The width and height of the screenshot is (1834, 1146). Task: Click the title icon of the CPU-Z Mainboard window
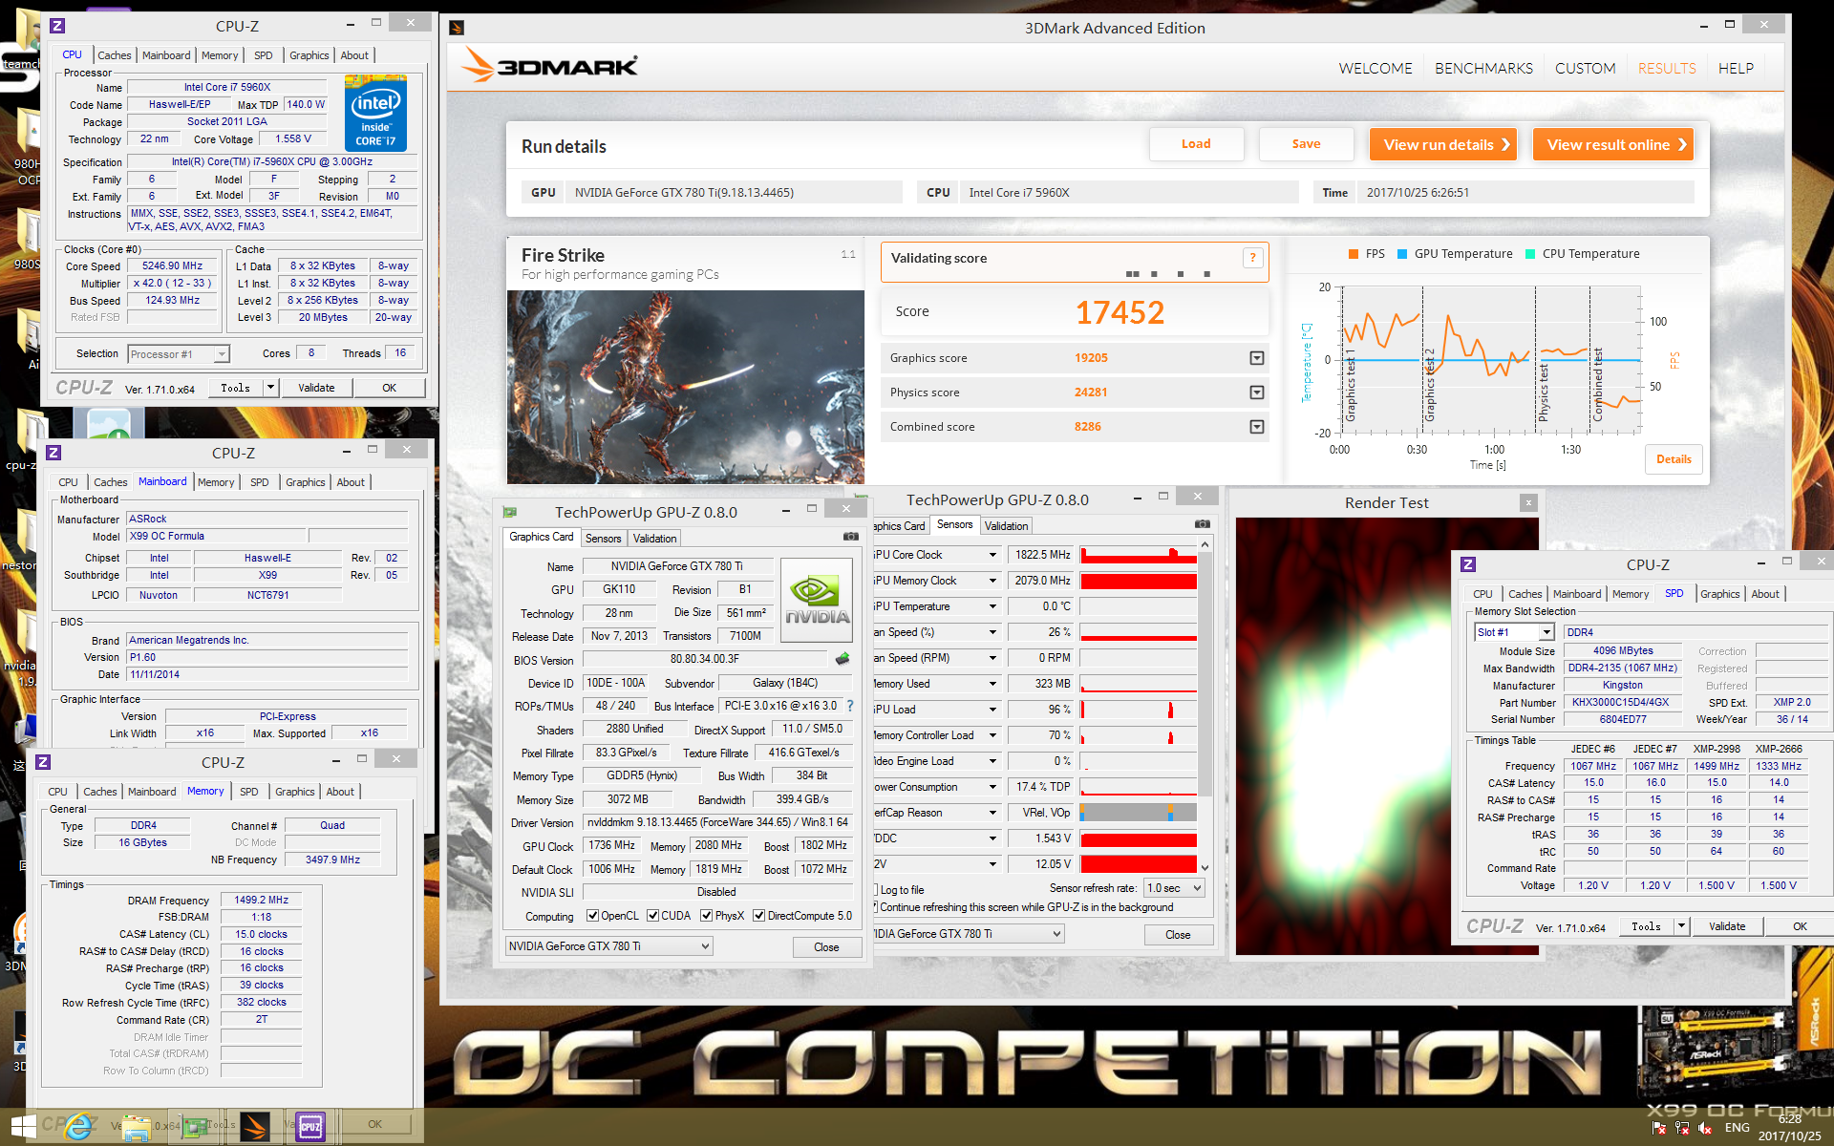point(53,453)
